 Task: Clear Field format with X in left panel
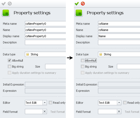pos(45,112)
